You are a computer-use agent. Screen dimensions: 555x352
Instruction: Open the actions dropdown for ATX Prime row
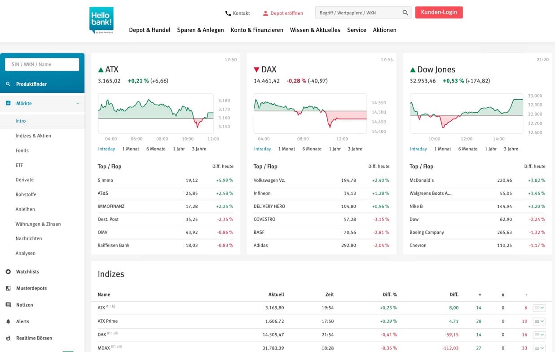pos(539,321)
